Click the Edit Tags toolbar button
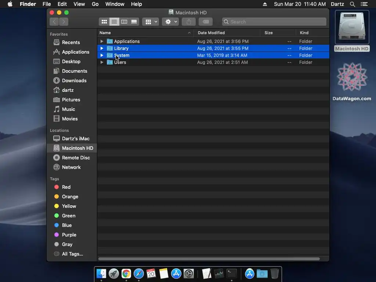This screenshot has width=376, height=282. point(206,22)
